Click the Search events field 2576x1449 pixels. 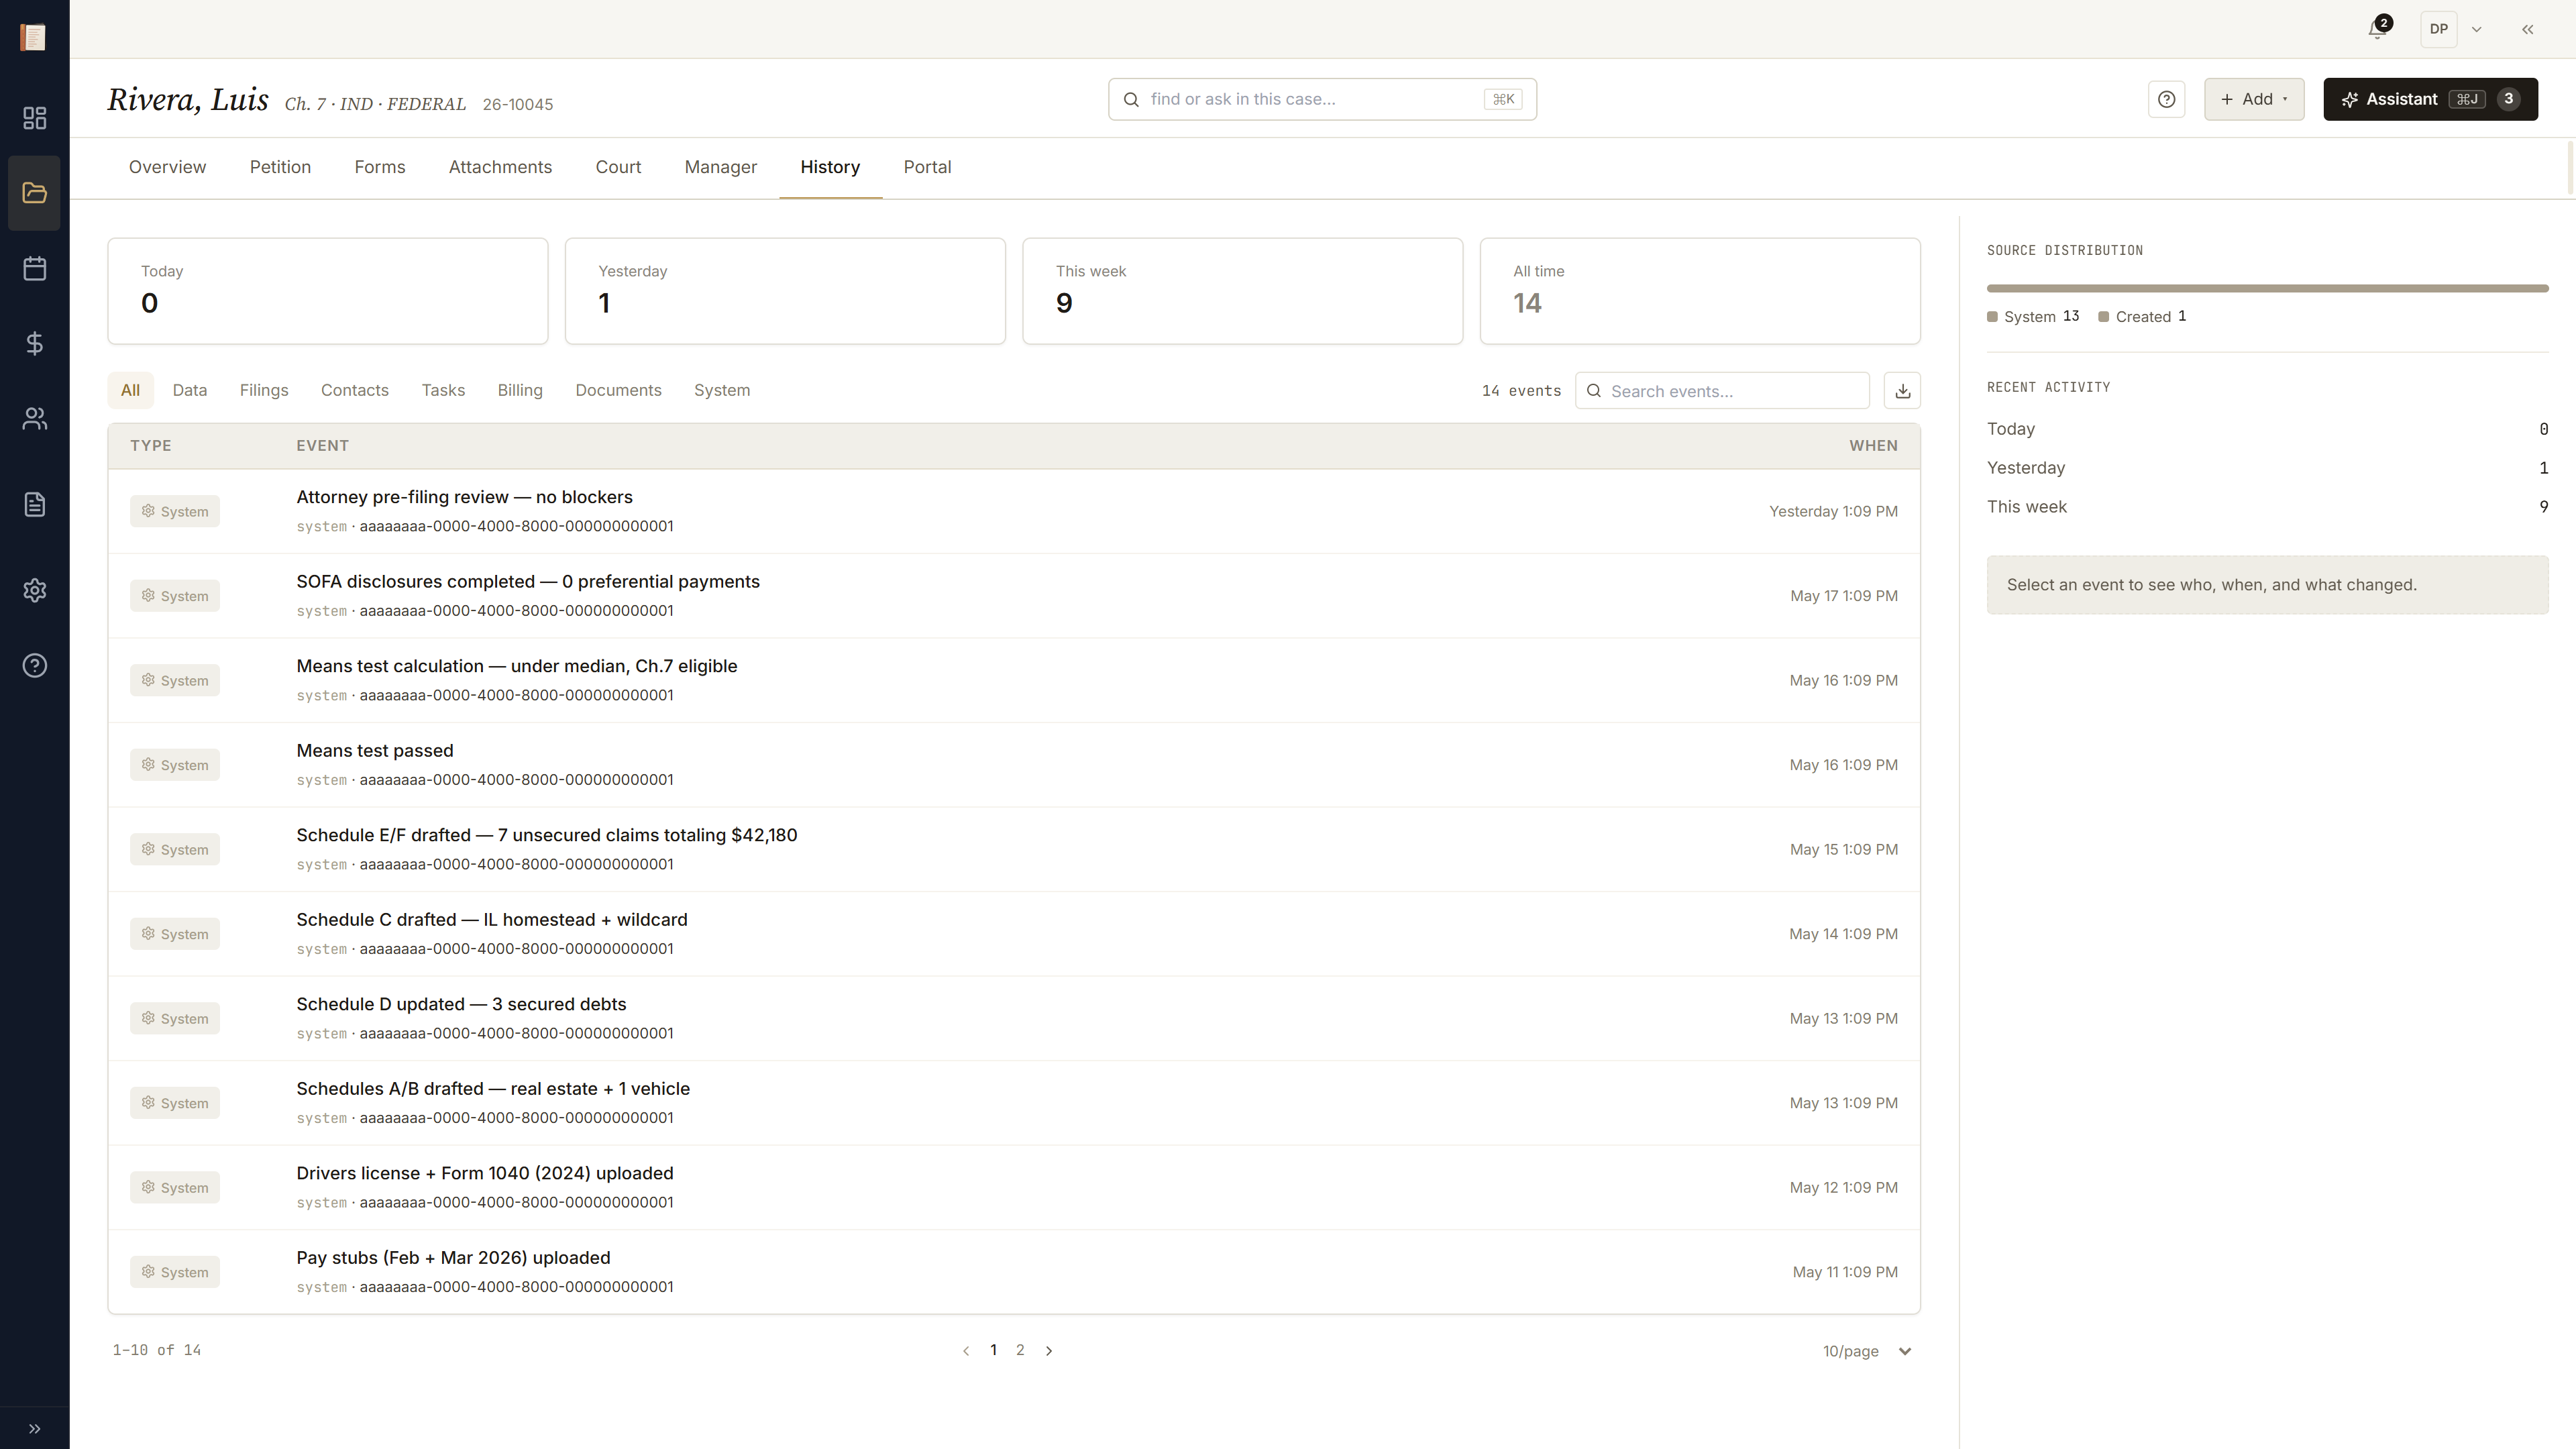[x=1722, y=391]
